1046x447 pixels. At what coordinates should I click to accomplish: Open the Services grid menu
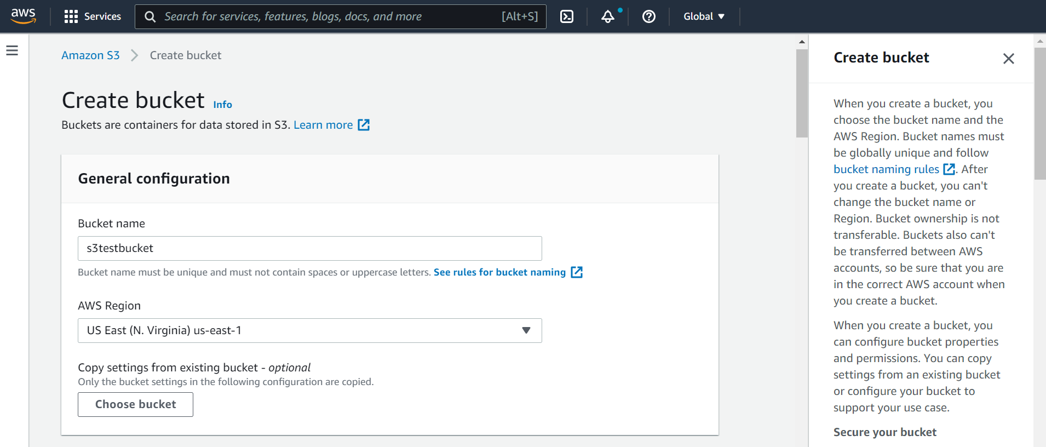click(93, 16)
